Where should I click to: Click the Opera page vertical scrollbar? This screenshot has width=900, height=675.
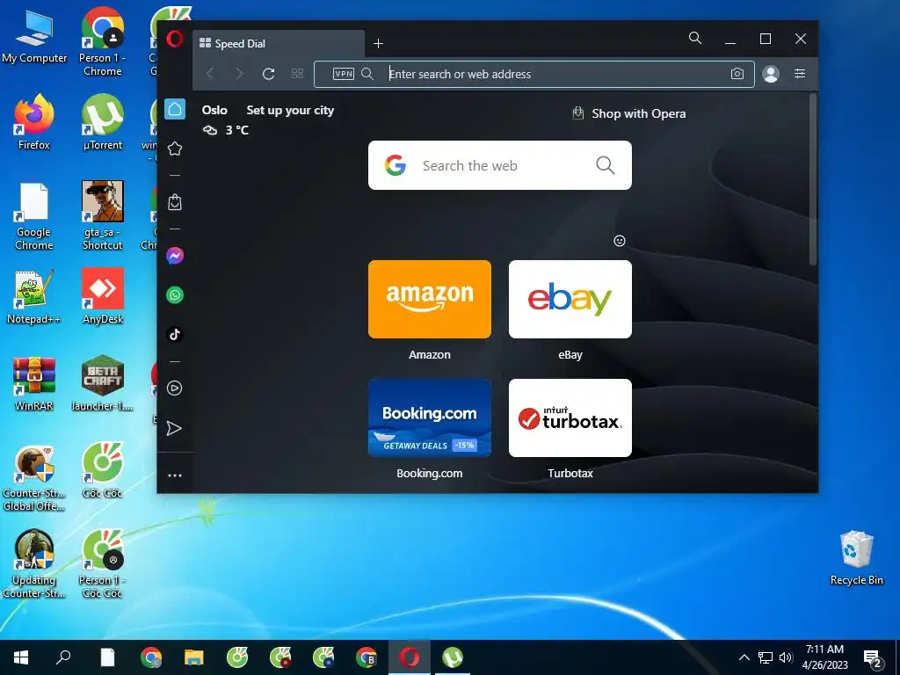pos(812,179)
